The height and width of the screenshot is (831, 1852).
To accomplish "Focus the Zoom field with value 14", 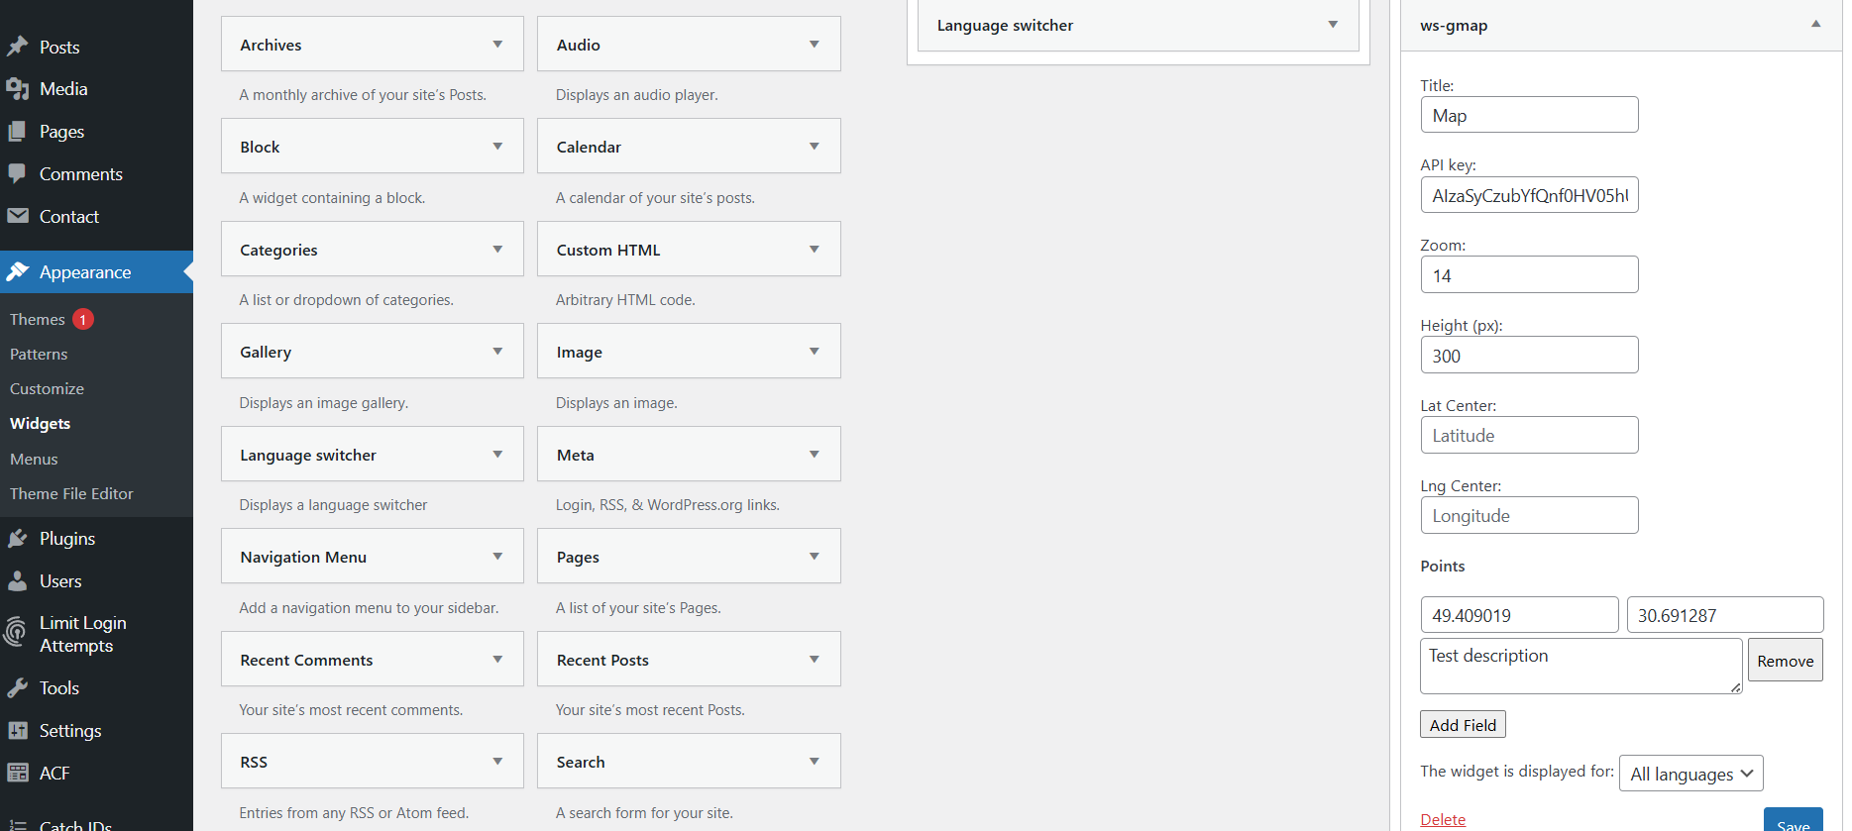I will 1529,275.
